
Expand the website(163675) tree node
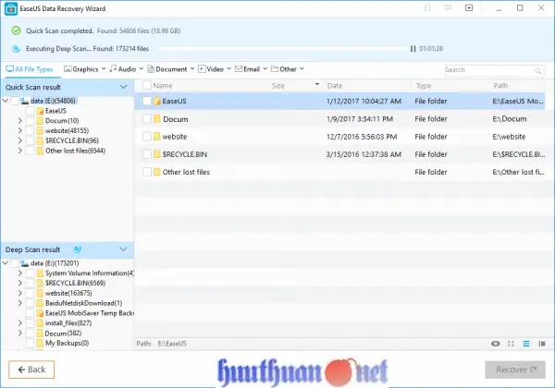[19, 293]
